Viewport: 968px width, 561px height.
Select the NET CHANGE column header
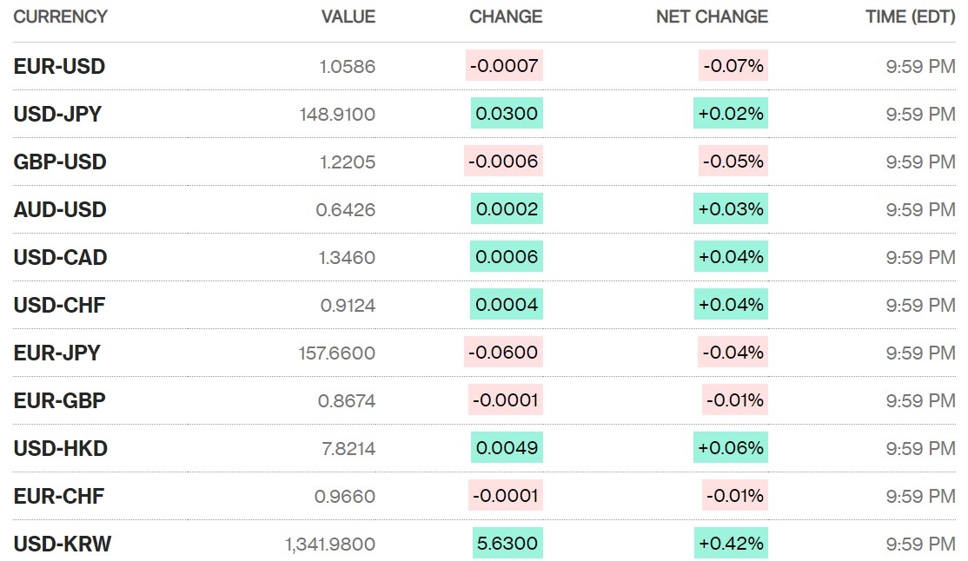[712, 16]
